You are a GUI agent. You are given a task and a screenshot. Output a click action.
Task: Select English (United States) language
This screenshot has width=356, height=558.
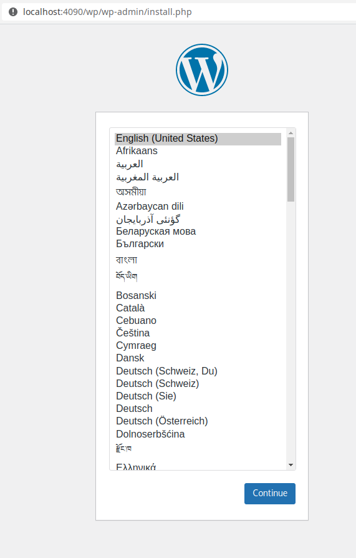pos(198,139)
